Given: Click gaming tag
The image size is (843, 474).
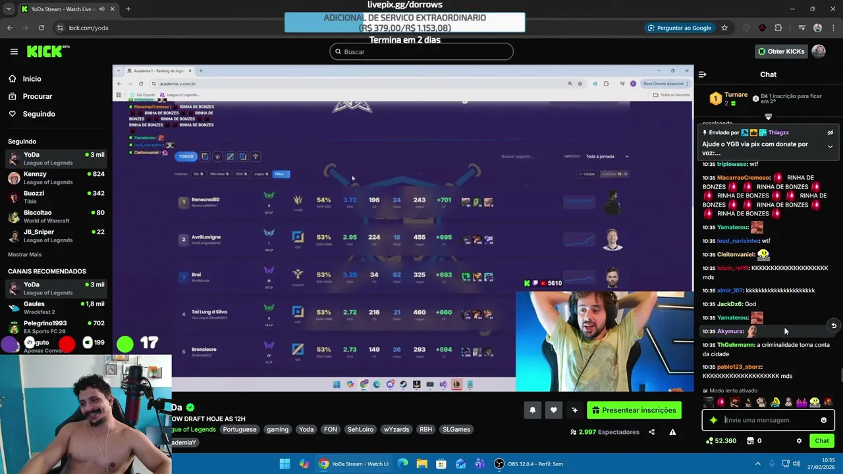Looking at the screenshot, I should tap(277, 429).
